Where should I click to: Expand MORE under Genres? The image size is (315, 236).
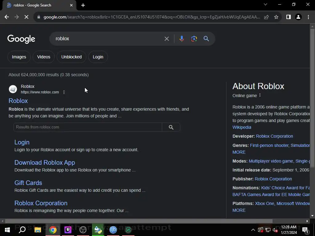pyautogui.click(x=239, y=152)
